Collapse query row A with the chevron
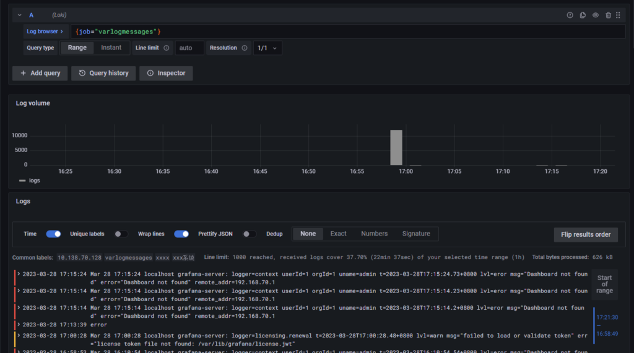This screenshot has width=634, height=353. (20, 15)
